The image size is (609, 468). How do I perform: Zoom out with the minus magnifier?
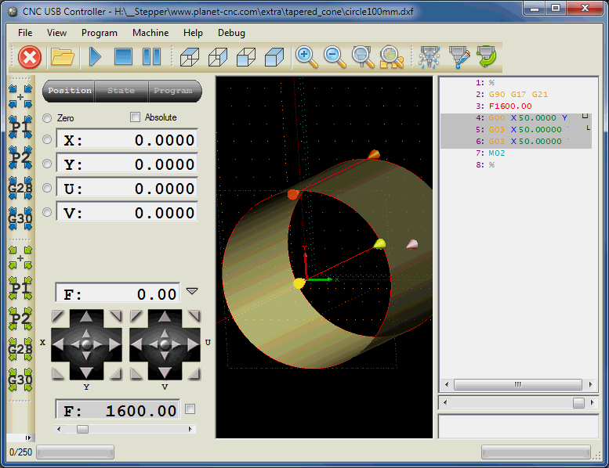pyautogui.click(x=334, y=56)
